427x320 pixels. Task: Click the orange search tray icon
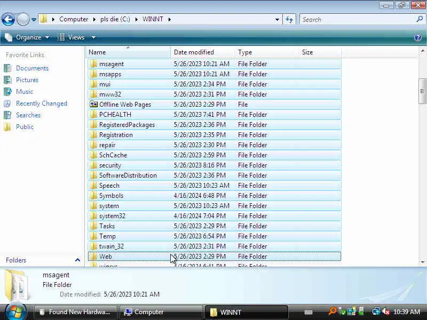331,311
